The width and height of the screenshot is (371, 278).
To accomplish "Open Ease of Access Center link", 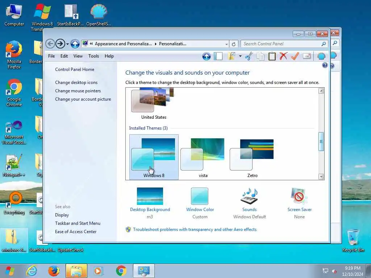I will coord(75,231).
